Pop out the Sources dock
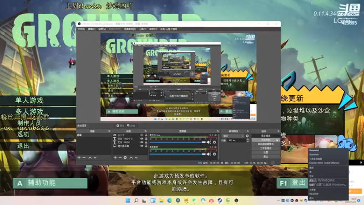The width and height of the screenshot is (364, 205). [x=146, y=131]
